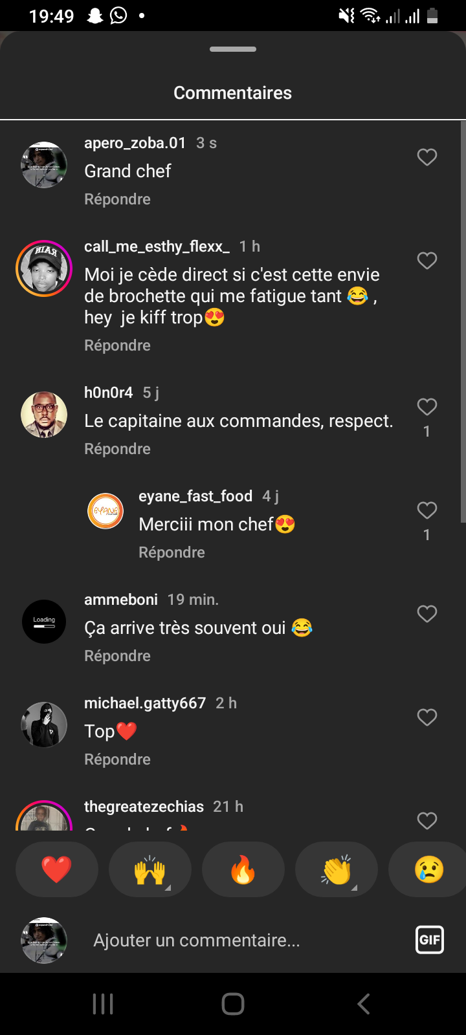Open the michael.gatty667 username profile
This screenshot has height=1035, width=466.
145,703
